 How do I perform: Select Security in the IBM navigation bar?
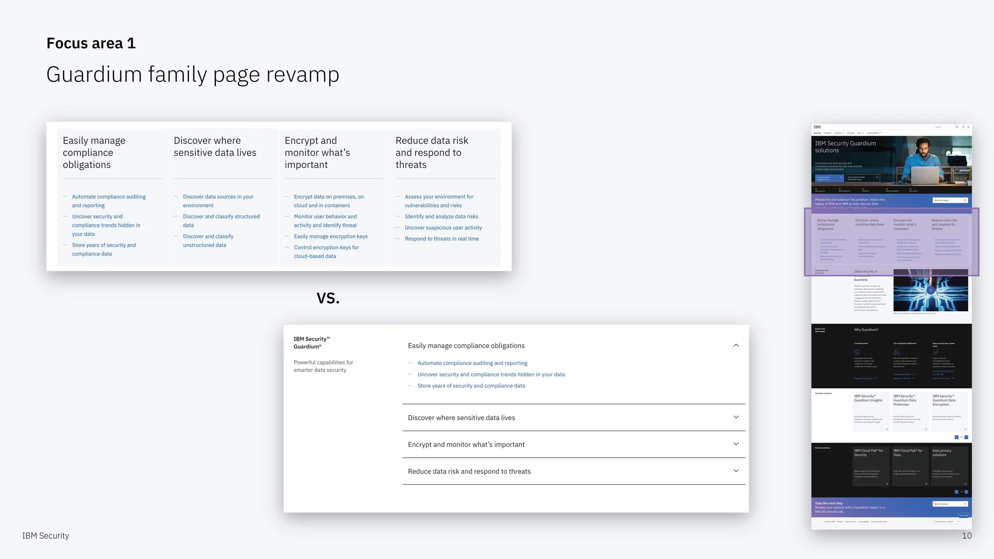(817, 133)
